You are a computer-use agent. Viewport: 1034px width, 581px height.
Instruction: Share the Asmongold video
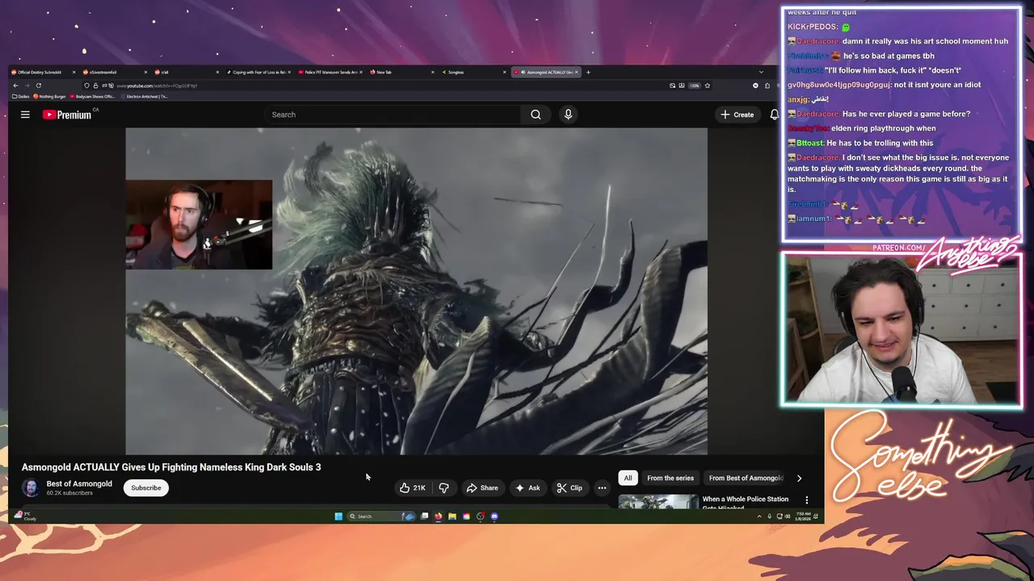tap(482, 487)
